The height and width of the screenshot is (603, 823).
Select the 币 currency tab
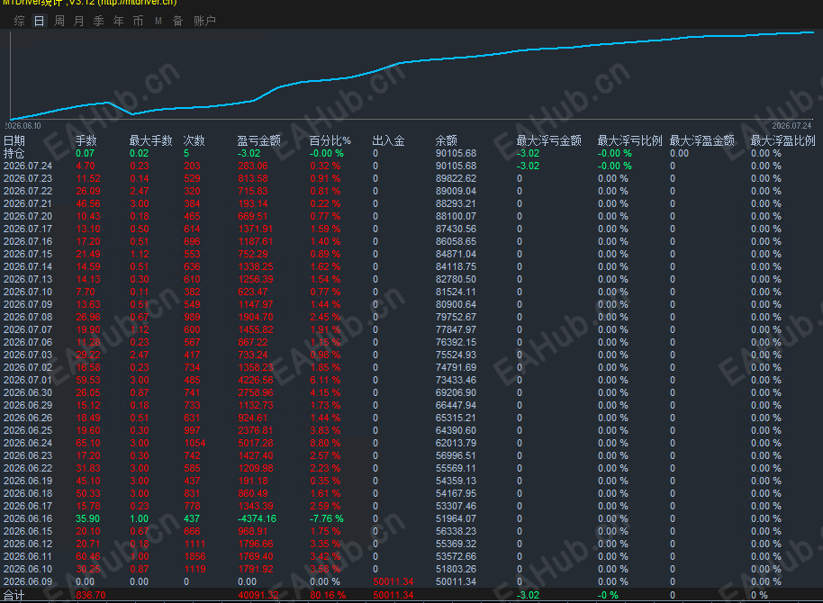coord(138,21)
